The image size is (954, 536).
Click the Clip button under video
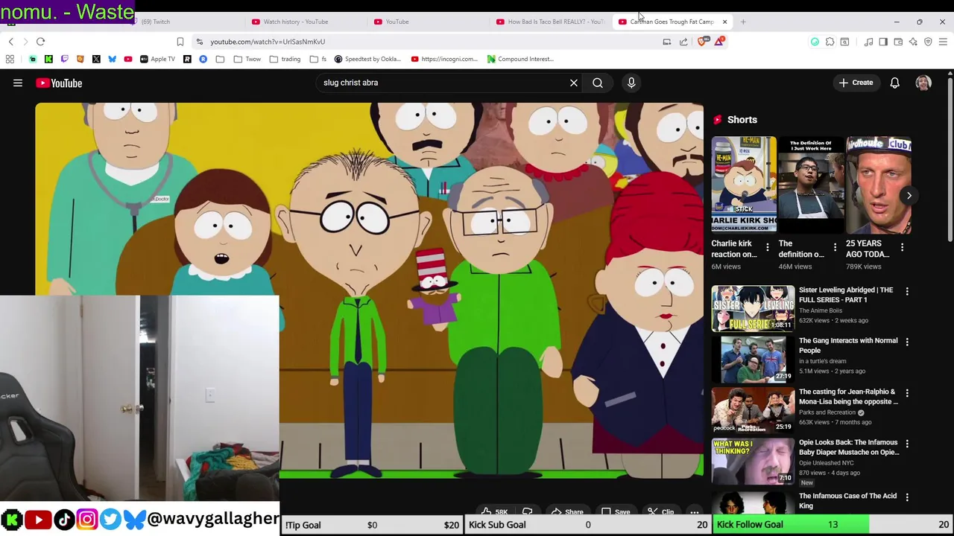click(x=660, y=511)
